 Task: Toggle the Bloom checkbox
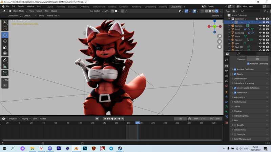tap(235, 74)
